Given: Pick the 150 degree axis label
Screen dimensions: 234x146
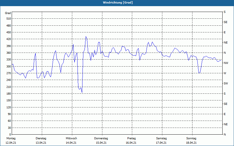Looking at the screenshot, I should (9, 100).
